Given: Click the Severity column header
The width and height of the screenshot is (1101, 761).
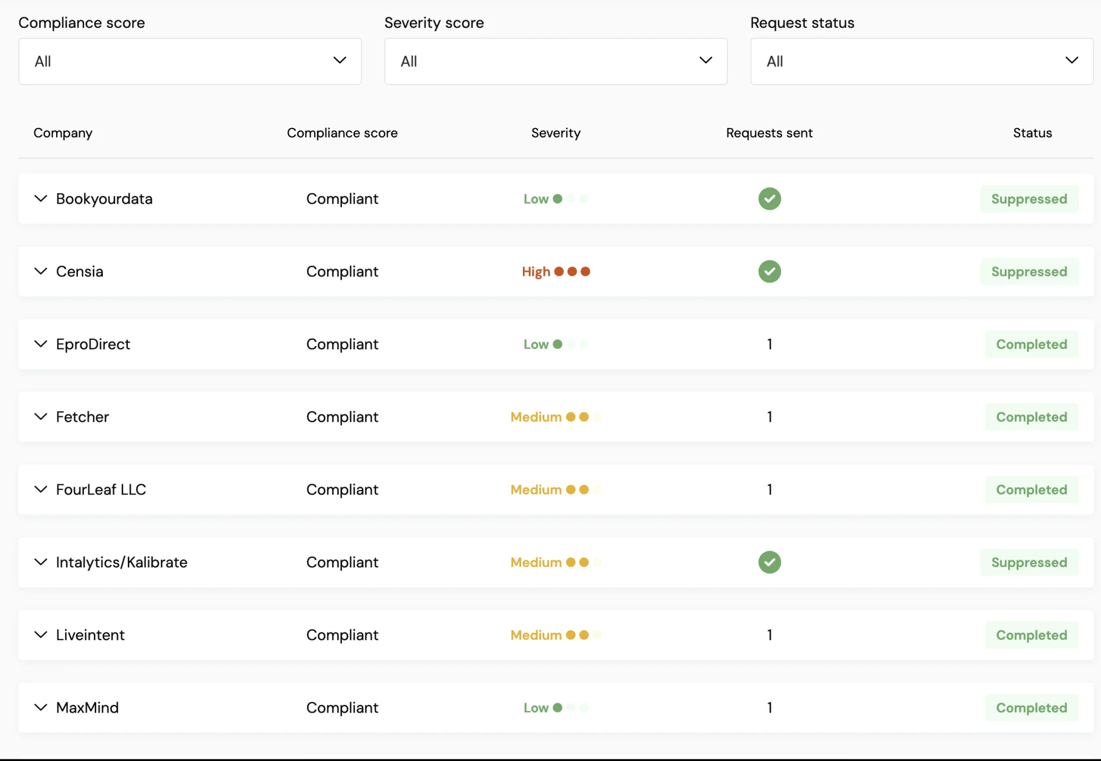Looking at the screenshot, I should (556, 133).
